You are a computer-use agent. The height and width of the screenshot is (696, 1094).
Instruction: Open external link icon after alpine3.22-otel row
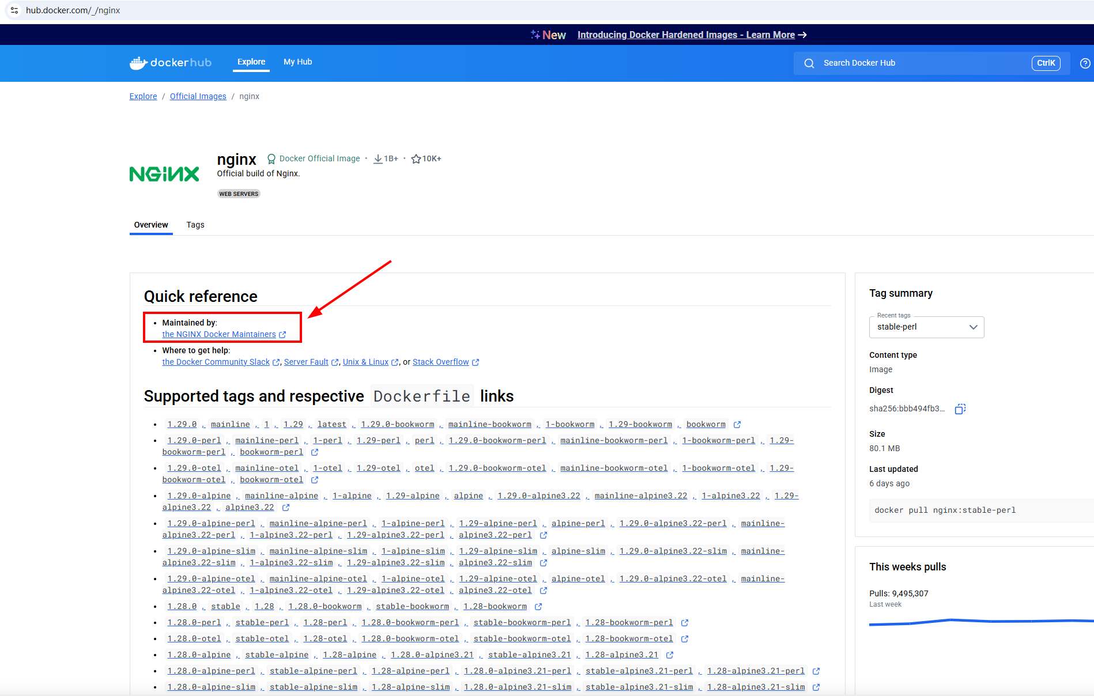[544, 591]
